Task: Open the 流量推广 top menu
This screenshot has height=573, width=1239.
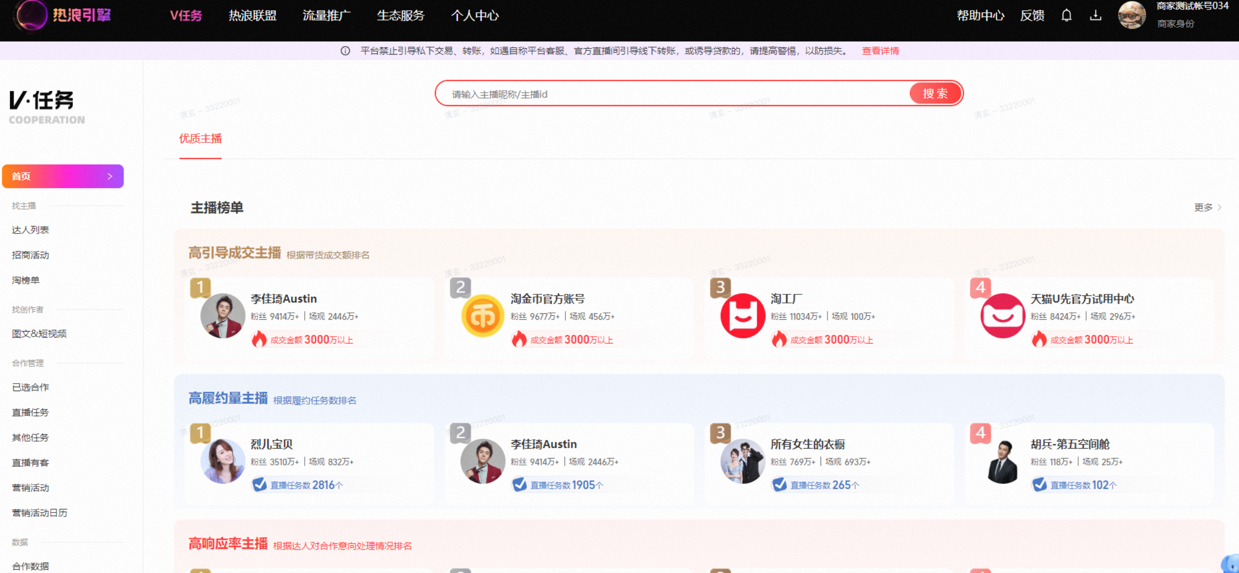Action: click(x=327, y=16)
